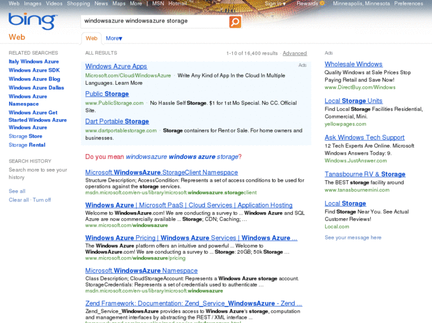The height and width of the screenshot is (323, 432).
Task: Focus the search query input field
Action: point(155,21)
